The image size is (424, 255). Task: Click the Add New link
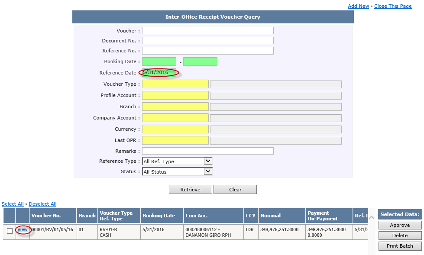(358, 6)
